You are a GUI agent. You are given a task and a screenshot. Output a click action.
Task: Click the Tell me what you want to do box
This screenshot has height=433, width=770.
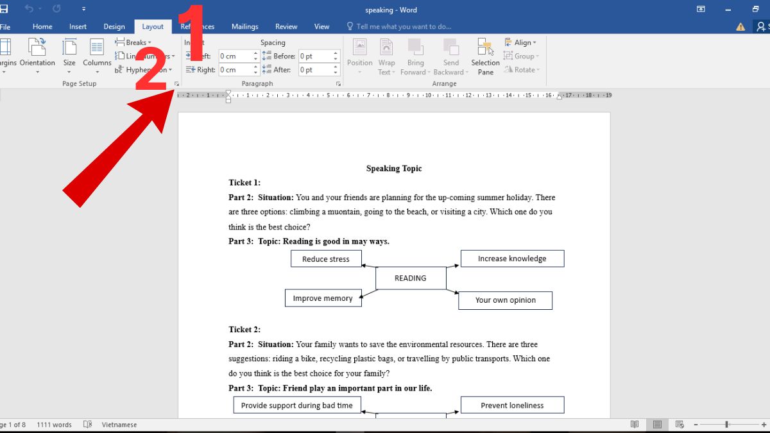(399, 27)
